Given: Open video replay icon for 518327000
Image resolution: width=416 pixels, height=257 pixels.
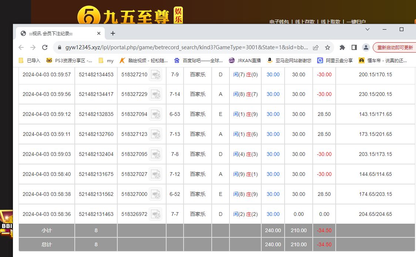Looking at the screenshot, I should (x=155, y=194).
